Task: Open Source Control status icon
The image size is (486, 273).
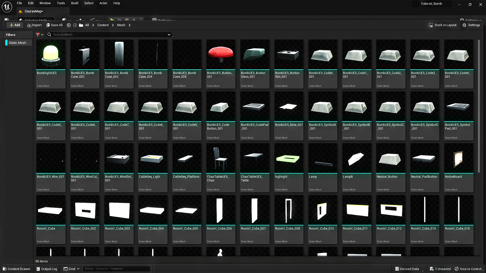Action: [457, 269]
